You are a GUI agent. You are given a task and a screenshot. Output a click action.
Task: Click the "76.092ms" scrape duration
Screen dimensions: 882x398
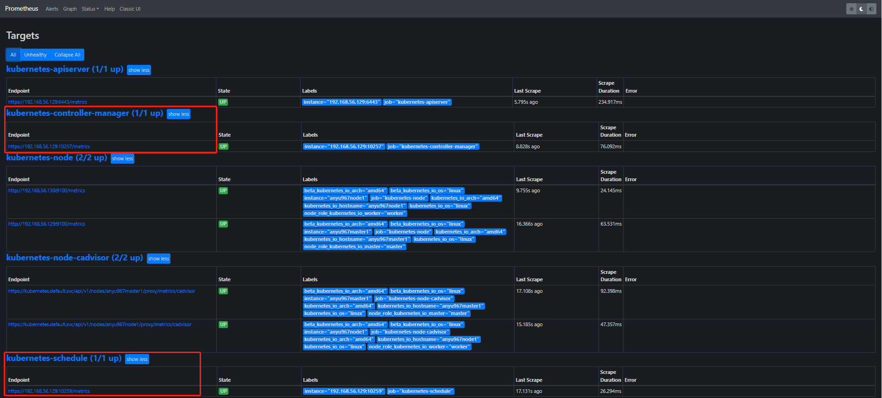(x=611, y=146)
